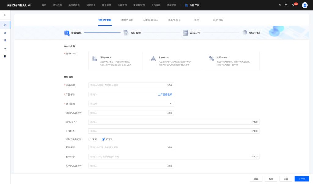This screenshot has height=184, width=313.
Task: Open the 设计密级 dropdown
Action: tap(131, 103)
